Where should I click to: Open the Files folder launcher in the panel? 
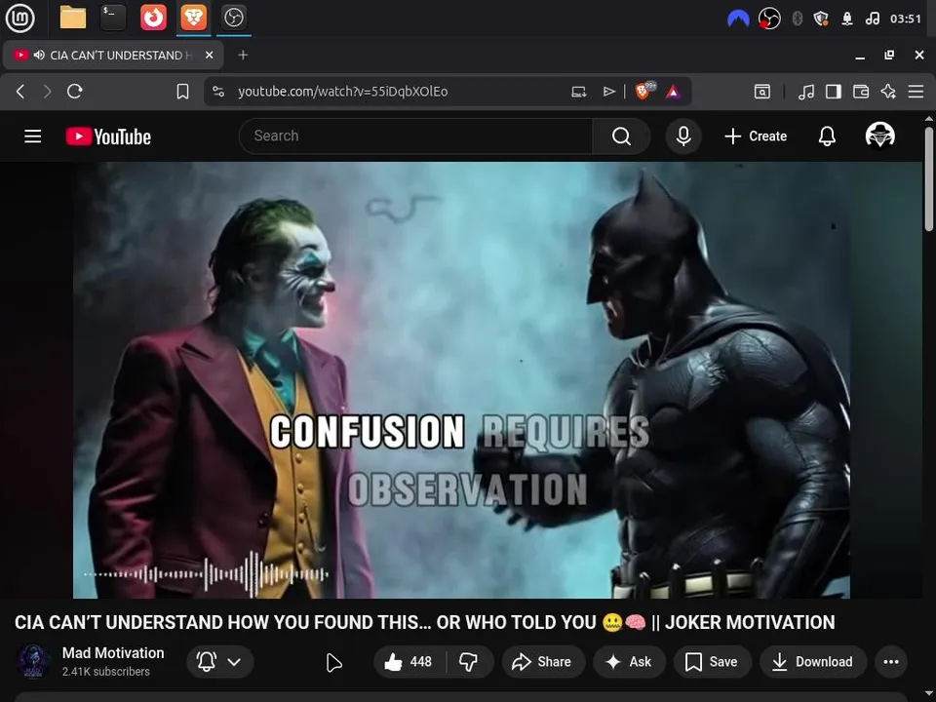73,18
